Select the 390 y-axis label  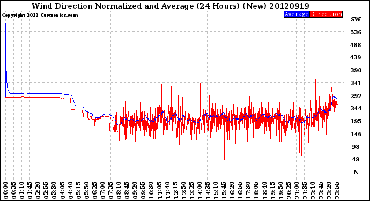pos(356,70)
